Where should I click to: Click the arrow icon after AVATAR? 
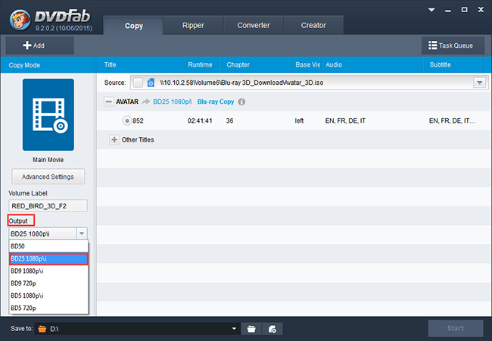click(146, 102)
